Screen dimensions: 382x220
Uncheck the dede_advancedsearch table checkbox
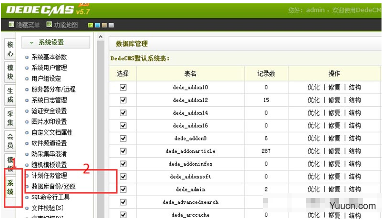[123, 202]
